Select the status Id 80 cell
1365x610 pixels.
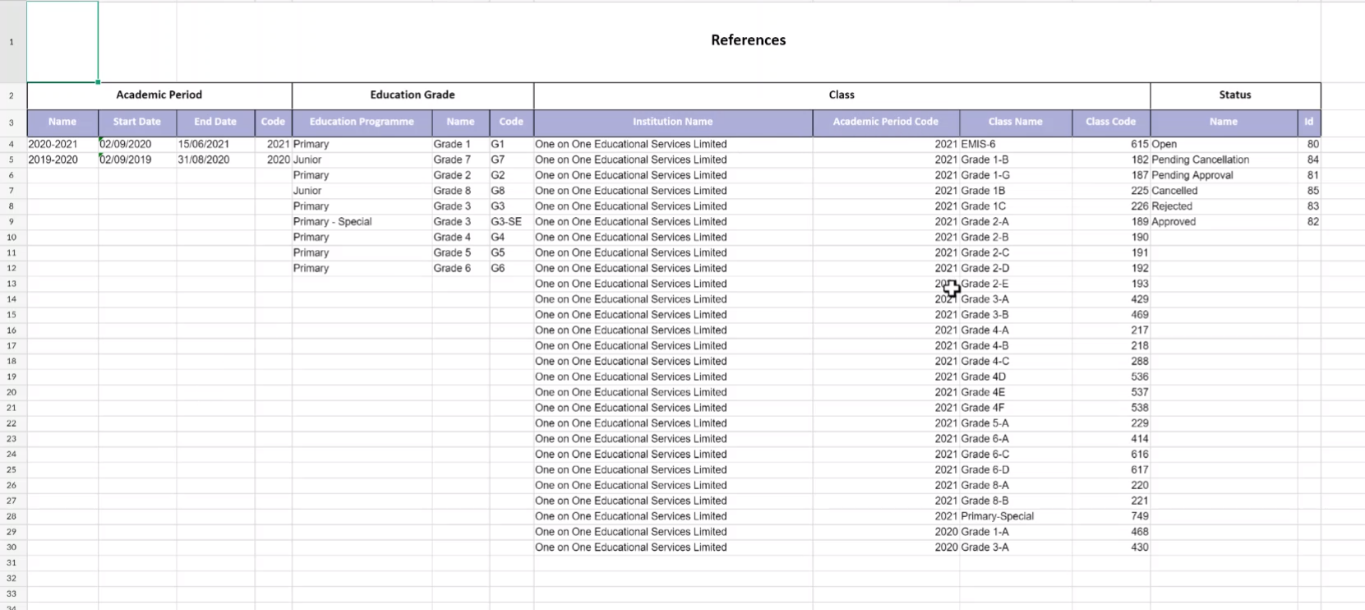click(1309, 144)
